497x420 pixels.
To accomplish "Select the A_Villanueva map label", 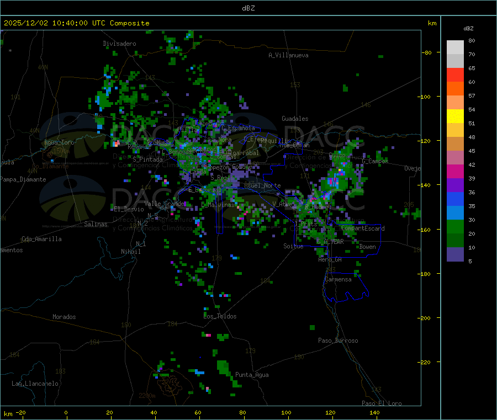I will (288, 55).
